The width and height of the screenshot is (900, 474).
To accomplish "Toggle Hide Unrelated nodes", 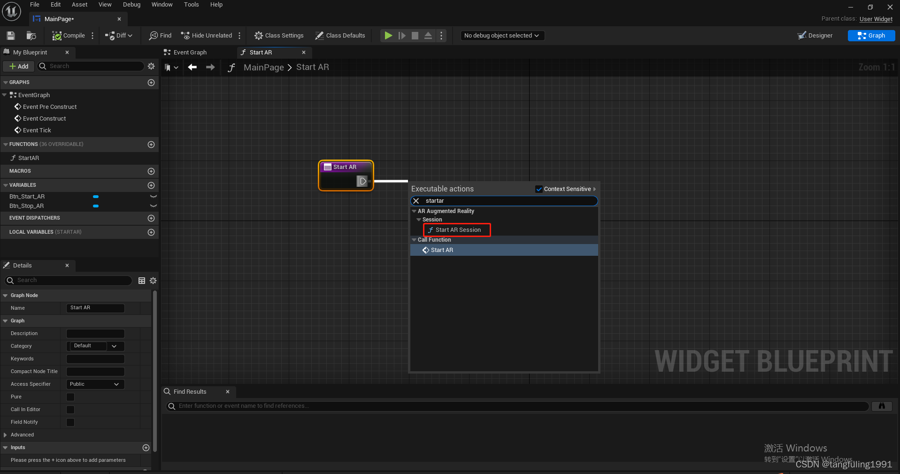I will point(207,36).
